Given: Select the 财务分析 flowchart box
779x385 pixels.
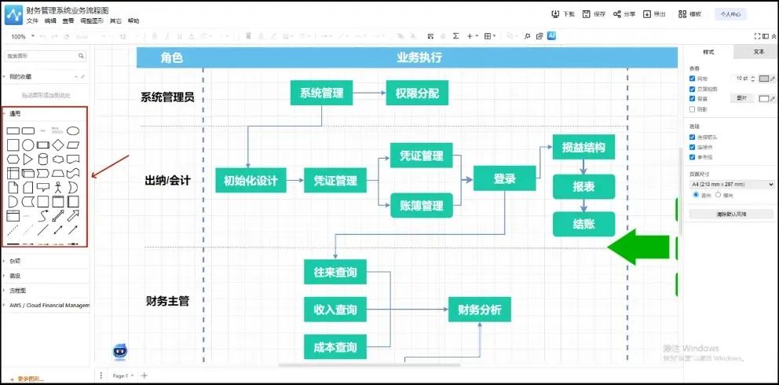Looking at the screenshot, I should (480, 310).
